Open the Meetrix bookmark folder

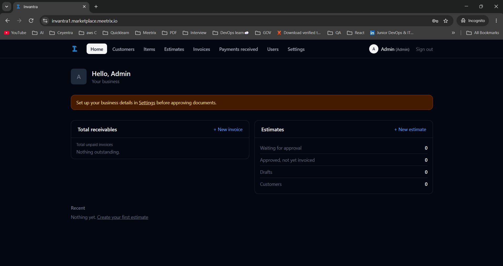pyautogui.click(x=146, y=33)
